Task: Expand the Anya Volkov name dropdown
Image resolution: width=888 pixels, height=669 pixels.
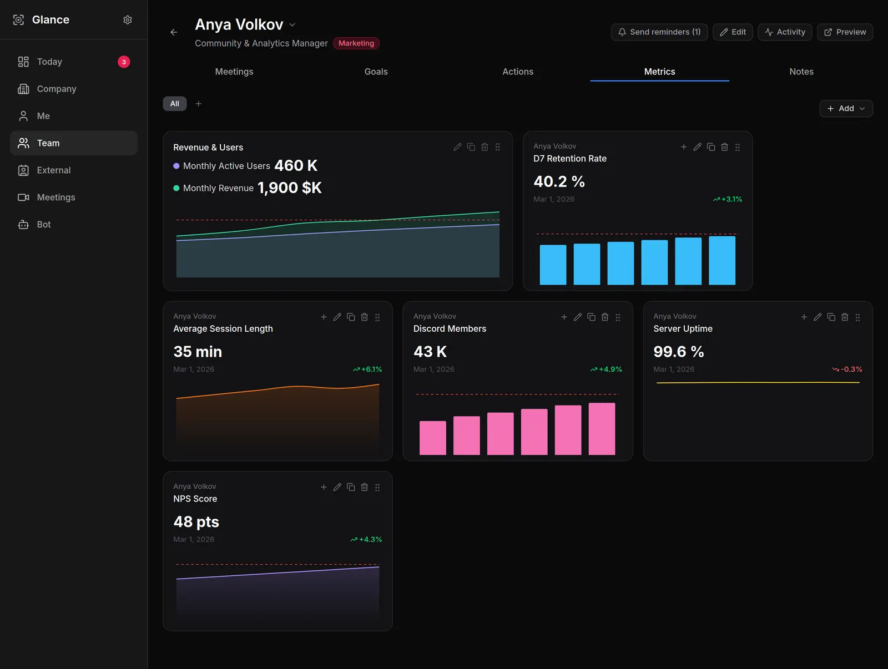Action: (292, 25)
